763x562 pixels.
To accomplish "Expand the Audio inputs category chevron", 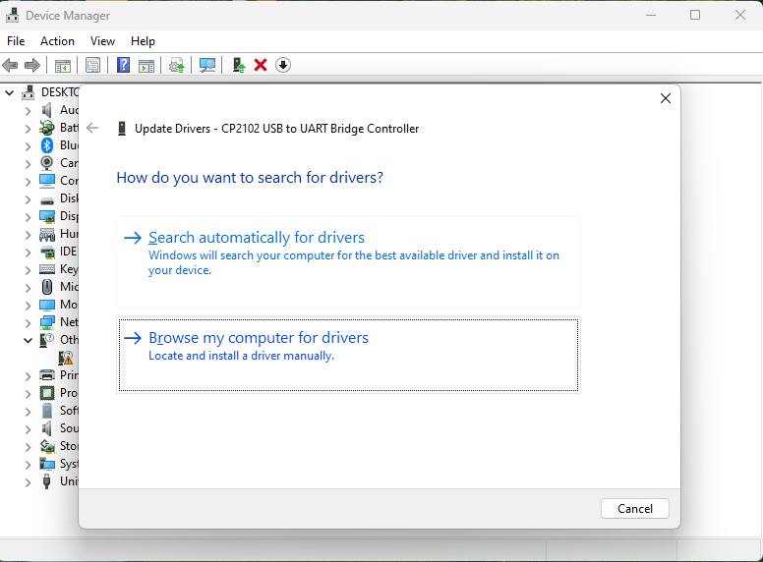I will coord(28,111).
